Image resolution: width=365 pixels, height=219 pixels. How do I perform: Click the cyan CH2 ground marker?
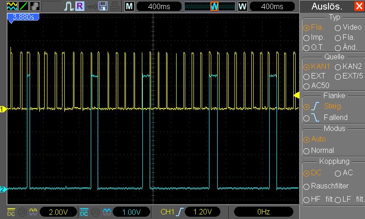pyautogui.click(x=2, y=189)
